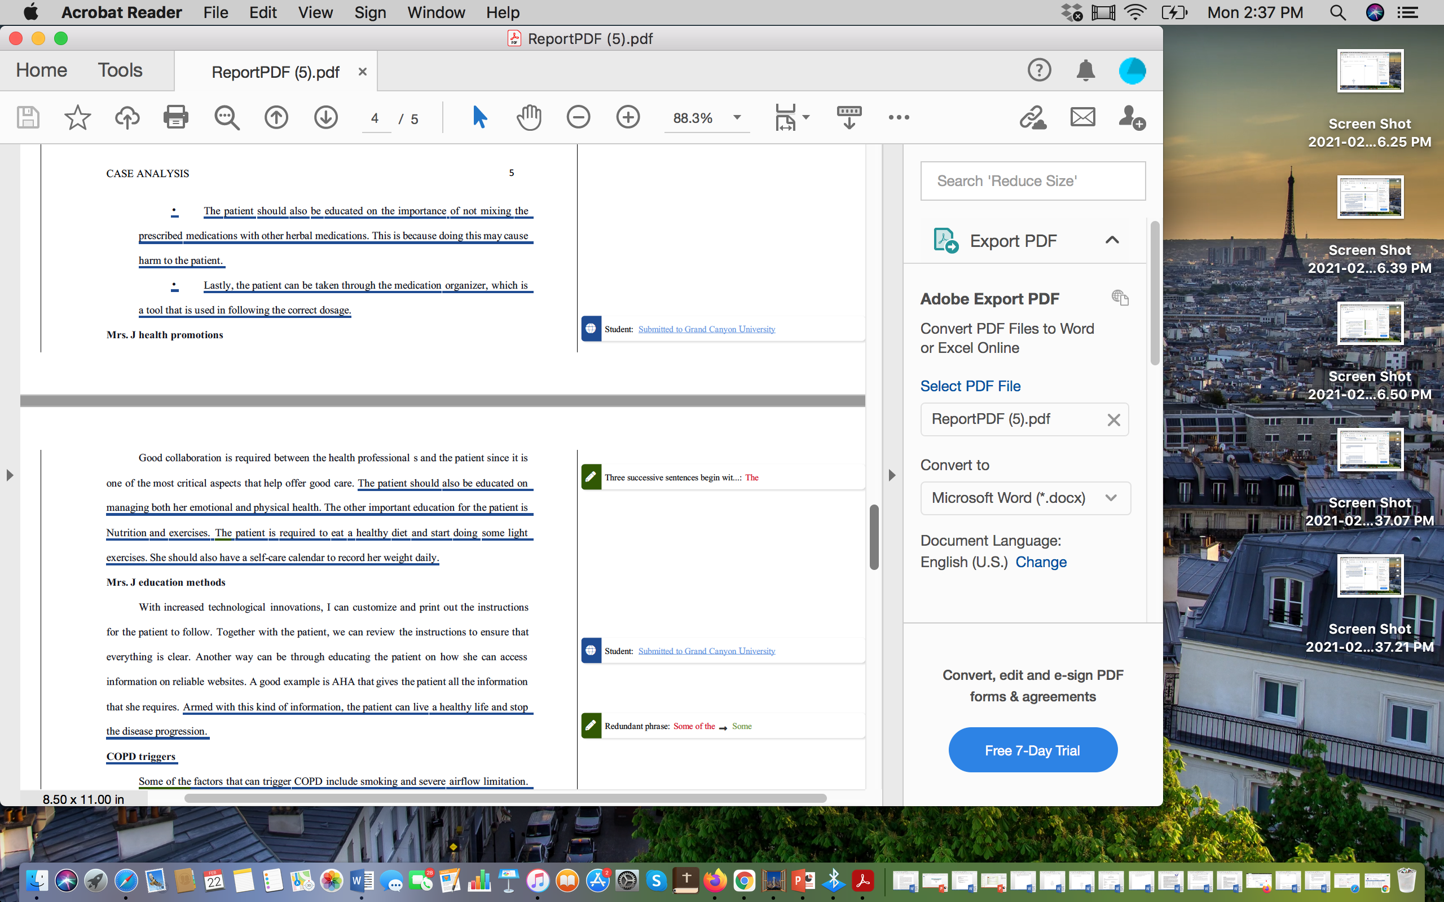Share a link to this file
Image resolution: width=1444 pixels, height=902 pixels.
point(1033,117)
